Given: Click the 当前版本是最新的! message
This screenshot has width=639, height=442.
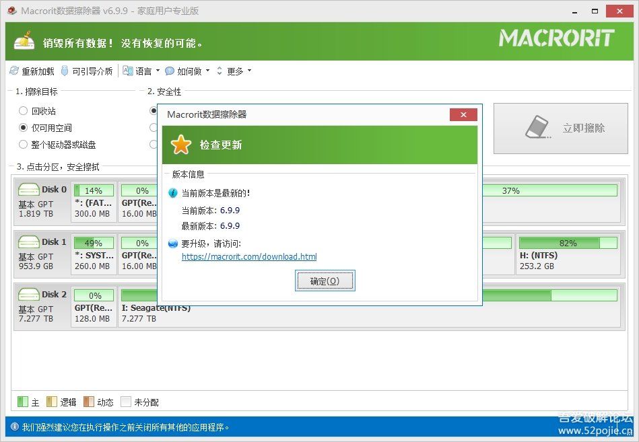Looking at the screenshot, I should pyautogui.click(x=215, y=193).
